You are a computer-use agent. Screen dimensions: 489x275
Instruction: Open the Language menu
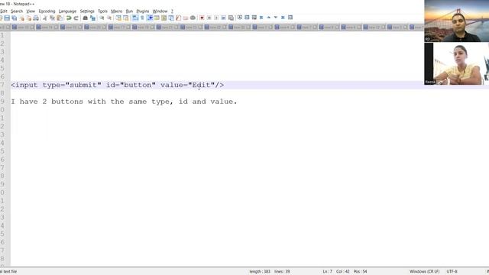(67, 11)
